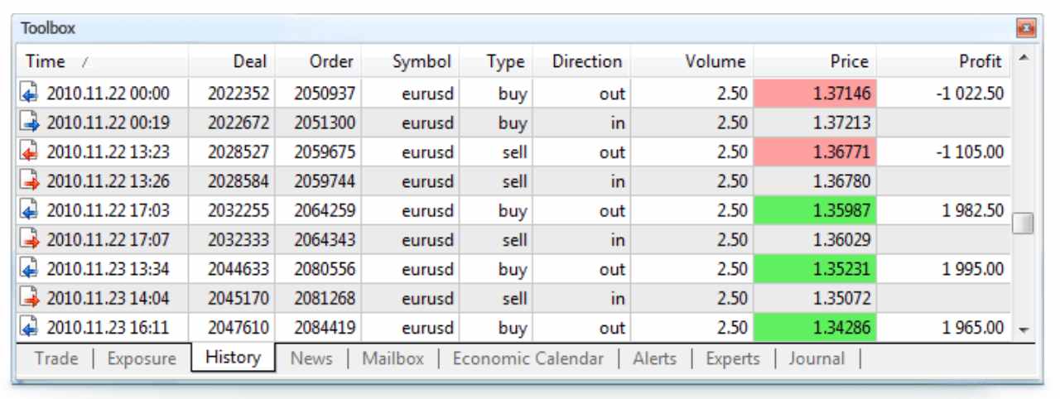Click the blue in-arrow icon at 00:19

coord(27,123)
